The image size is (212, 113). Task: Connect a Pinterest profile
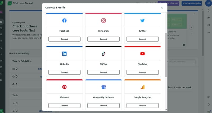(64, 106)
